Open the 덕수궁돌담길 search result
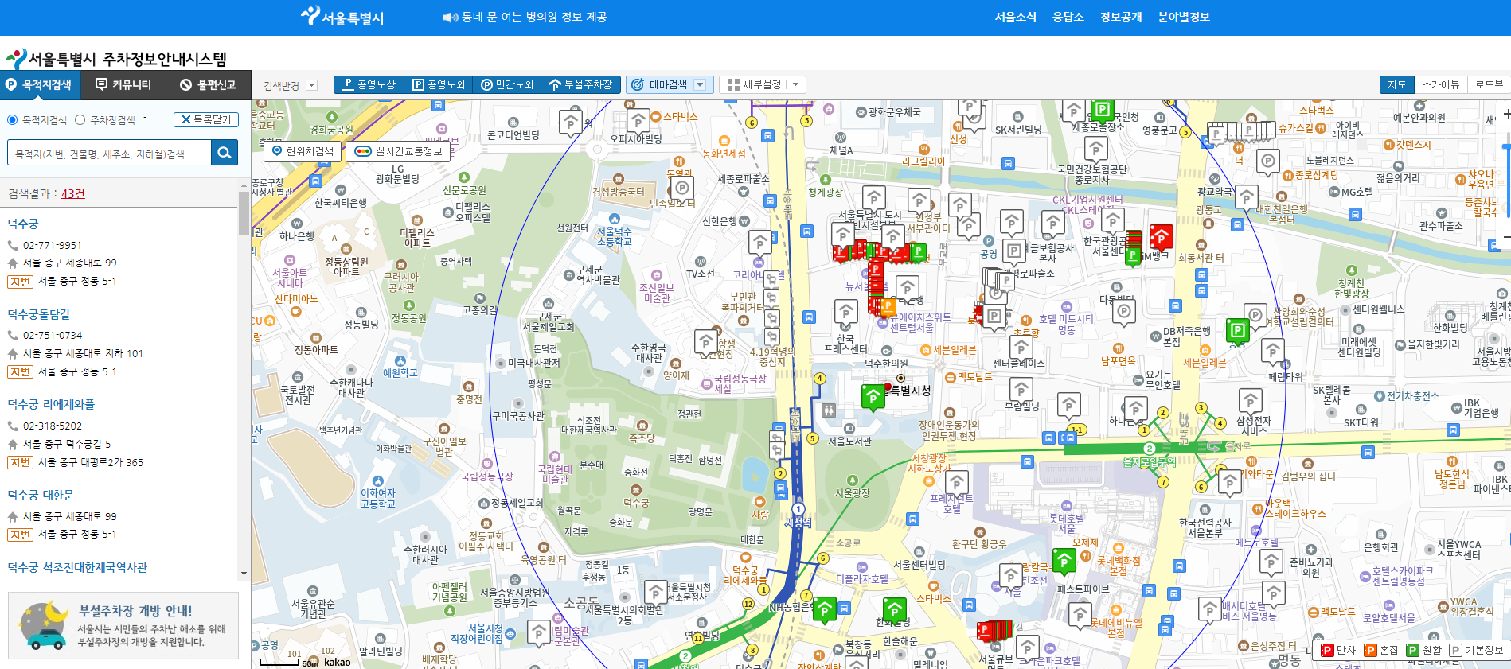Image resolution: width=1511 pixels, height=669 pixels. [39, 314]
